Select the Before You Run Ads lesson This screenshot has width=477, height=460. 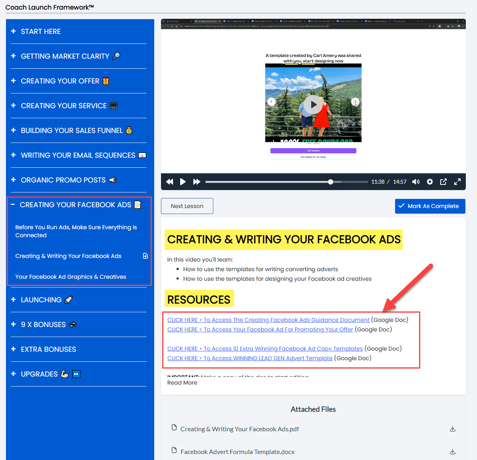[x=76, y=231]
